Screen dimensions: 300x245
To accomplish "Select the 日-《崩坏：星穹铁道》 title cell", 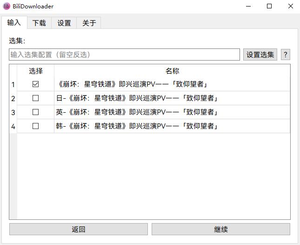I will [x=172, y=98].
